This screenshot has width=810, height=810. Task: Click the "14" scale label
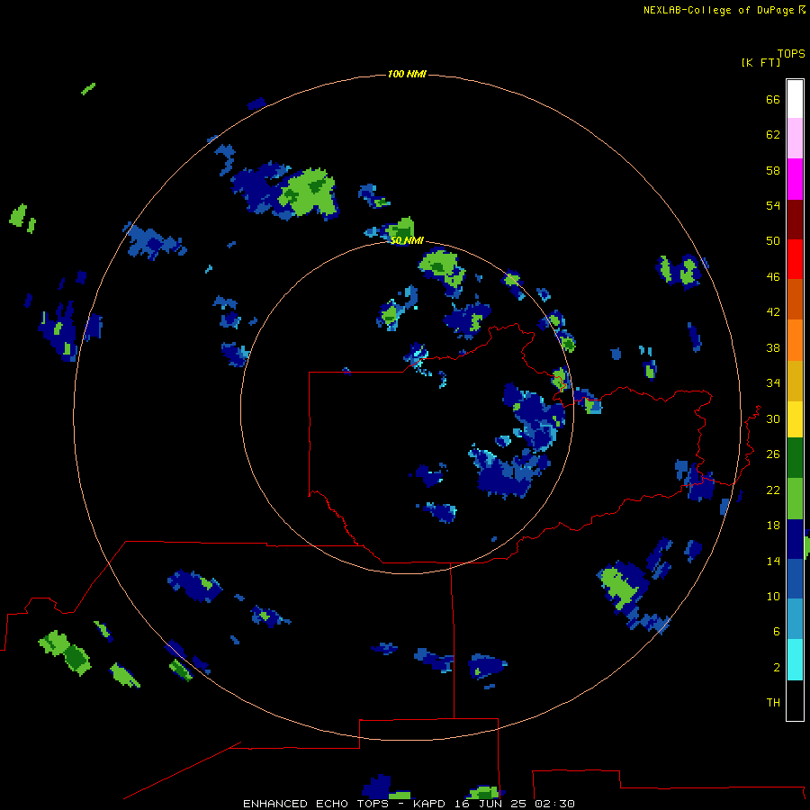[x=773, y=561]
